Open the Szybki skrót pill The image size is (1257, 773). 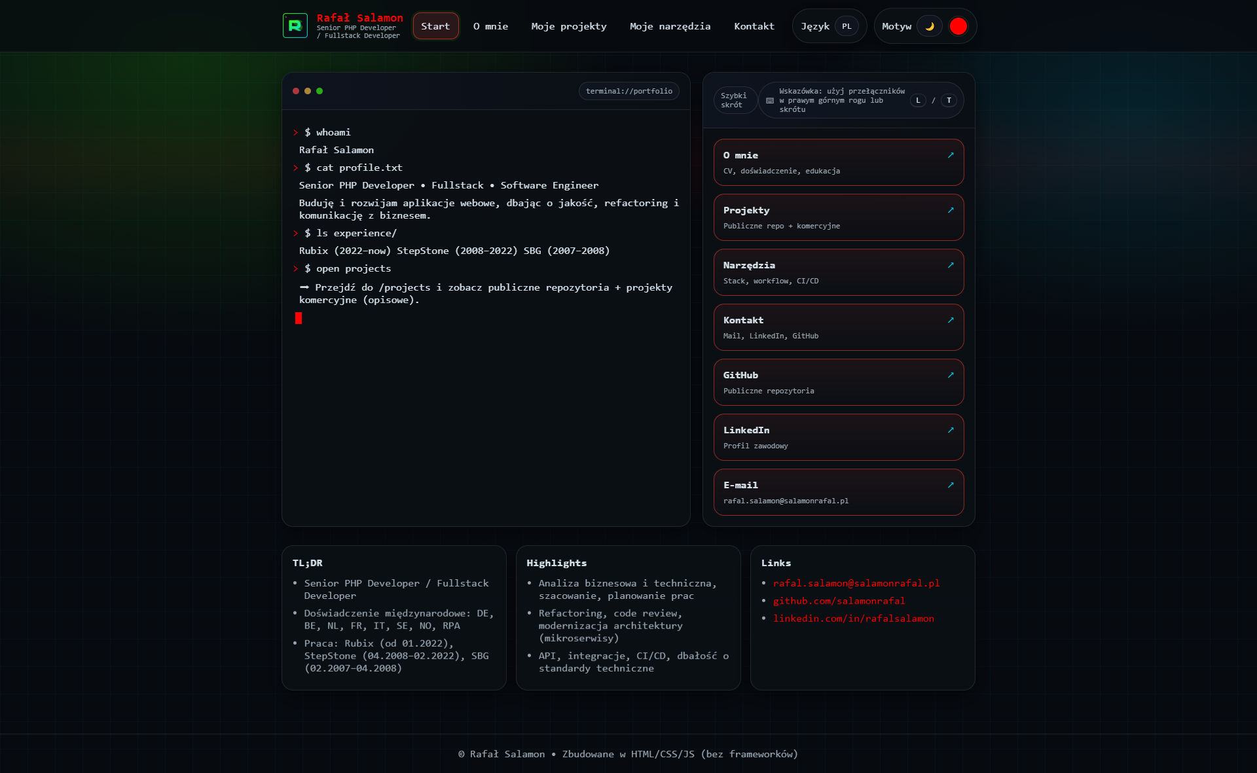coord(735,99)
